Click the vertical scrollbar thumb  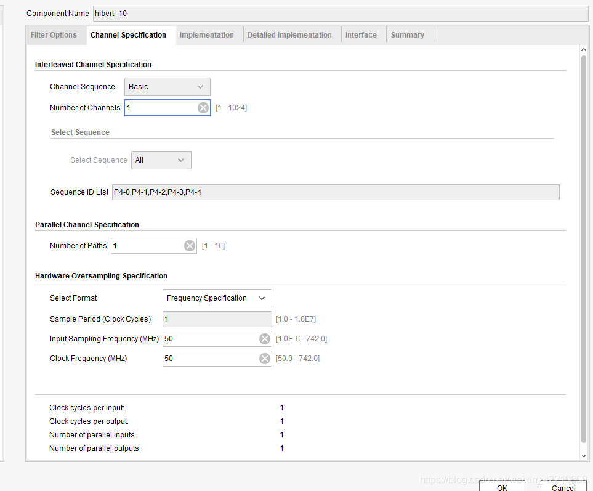[x=584, y=249]
